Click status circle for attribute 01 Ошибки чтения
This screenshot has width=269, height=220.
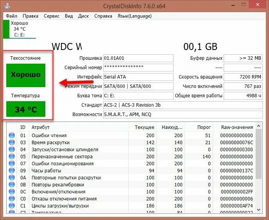(x=12, y=135)
